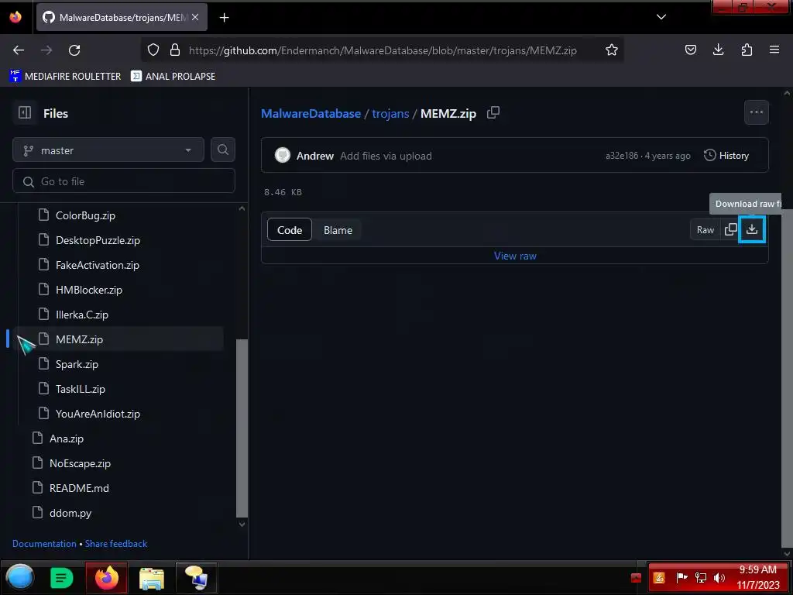Open MEDIAFIRE ROULETTER bookmark
This screenshot has width=793, height=595.
point(65,76)
